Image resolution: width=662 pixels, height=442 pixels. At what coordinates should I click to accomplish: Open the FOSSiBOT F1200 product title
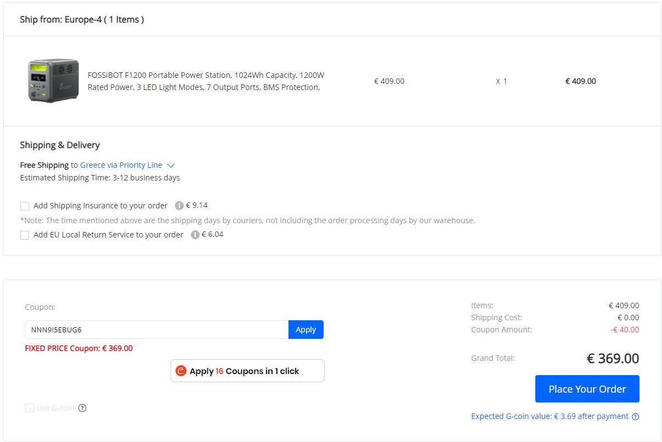(x=206, y=81)
